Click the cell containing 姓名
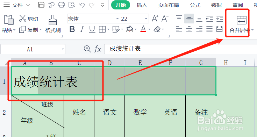The image size is (257, 137). [79, 112]
